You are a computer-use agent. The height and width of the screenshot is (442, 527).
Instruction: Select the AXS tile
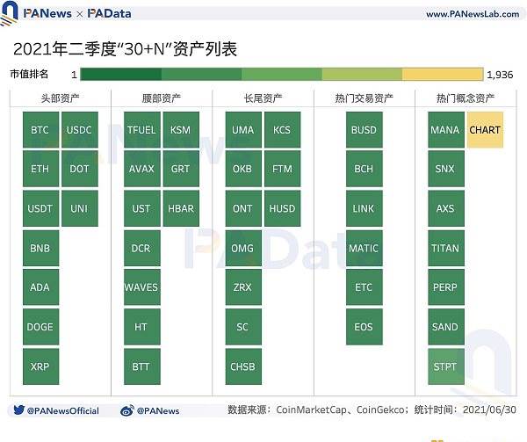(446, 208)
